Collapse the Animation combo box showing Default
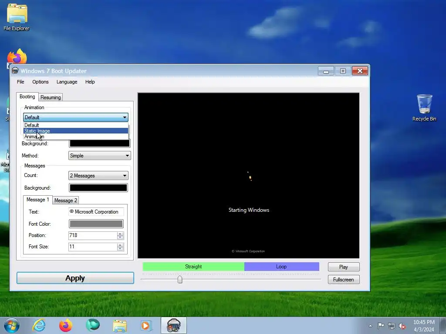 tap(76, 117)
